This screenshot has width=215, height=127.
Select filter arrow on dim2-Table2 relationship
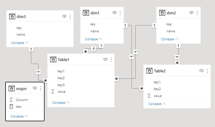(x=177, y=57)
